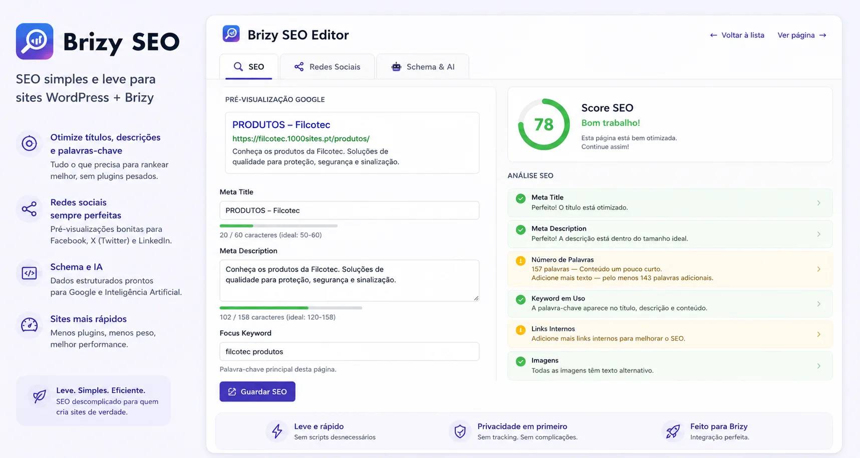Click 'Esta página está bem otimizada.' text
The image size is (860, 458).
pyautogui.click(x=629, y=138)
